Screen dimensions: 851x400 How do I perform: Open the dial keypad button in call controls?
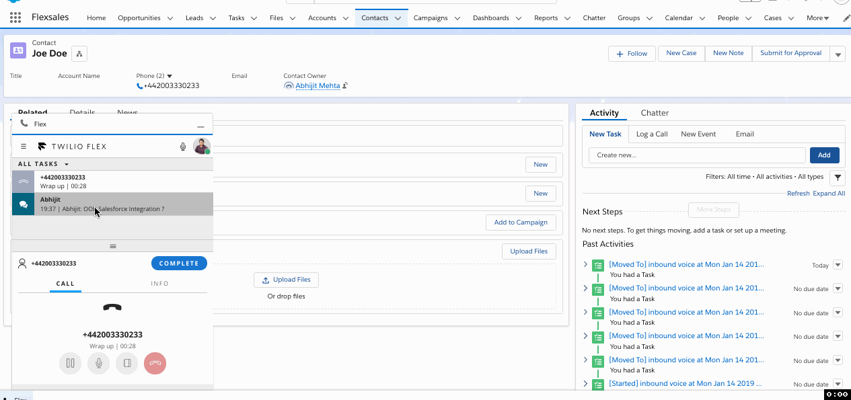[x=126, y=364]
